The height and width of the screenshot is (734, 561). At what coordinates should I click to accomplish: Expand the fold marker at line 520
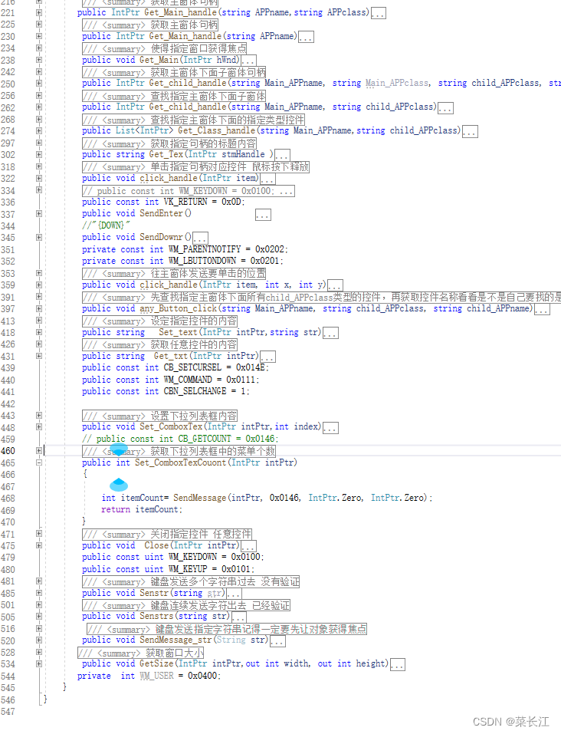pyautogui.click(x=39, y=640)
